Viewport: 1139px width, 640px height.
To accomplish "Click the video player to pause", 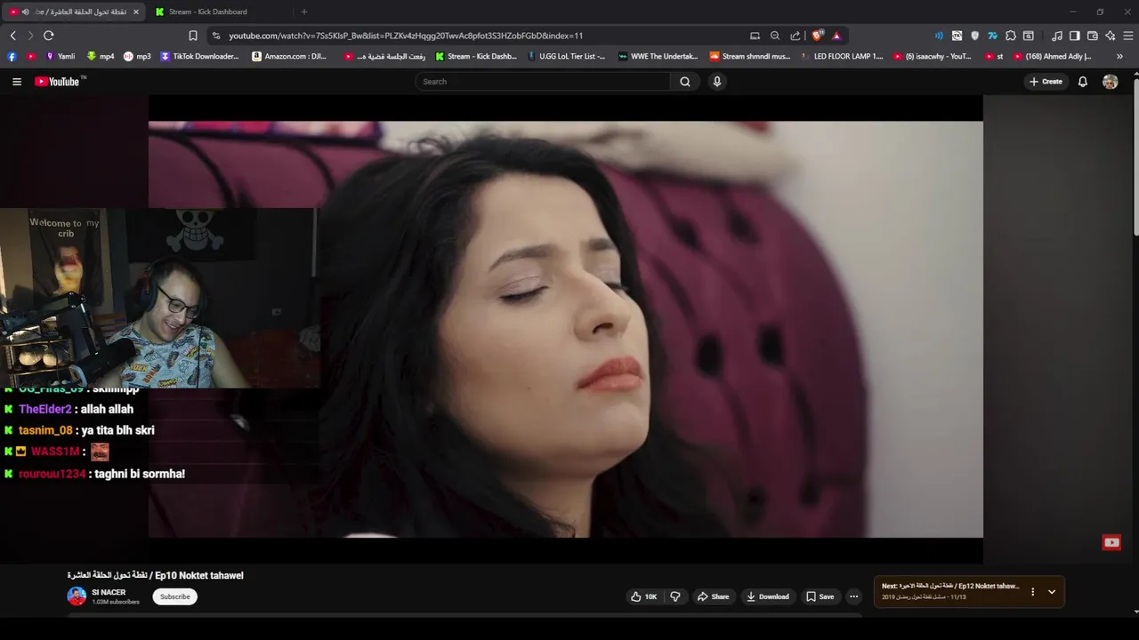I will [x=565, y=329].
